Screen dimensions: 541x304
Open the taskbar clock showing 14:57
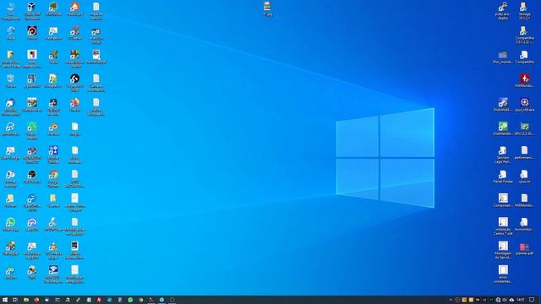click(521, 300)
